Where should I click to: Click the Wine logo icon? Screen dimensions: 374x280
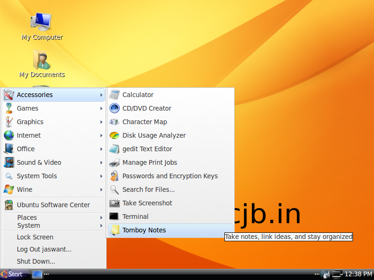point(9,189)
